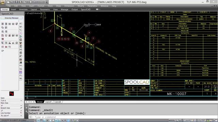
Task: Open the annotation scale 1:1 dropdown
Action: 187,121
